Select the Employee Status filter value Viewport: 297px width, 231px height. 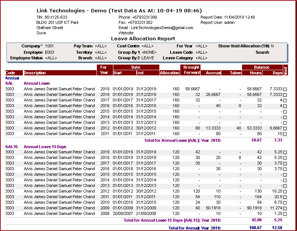pyautogui.click(x=51, y=58)
